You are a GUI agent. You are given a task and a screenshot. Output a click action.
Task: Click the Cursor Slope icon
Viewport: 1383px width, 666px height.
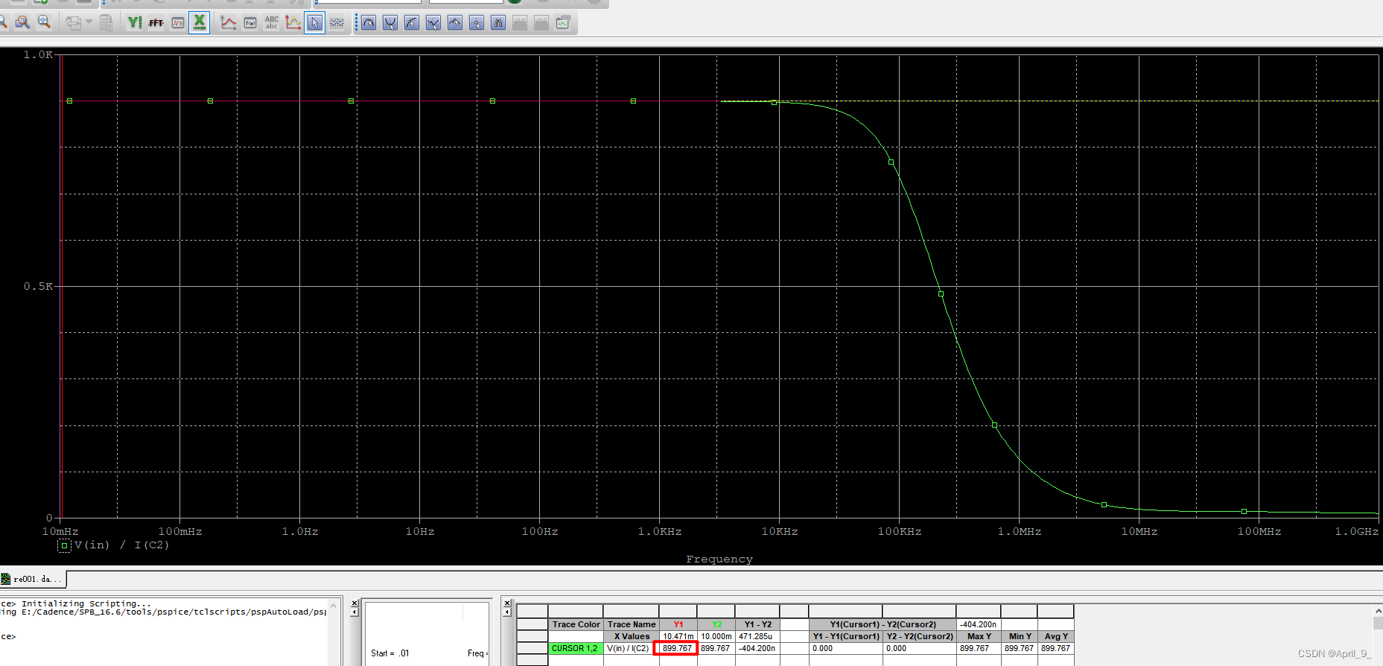pyautogui.click(x=412, y=22)
